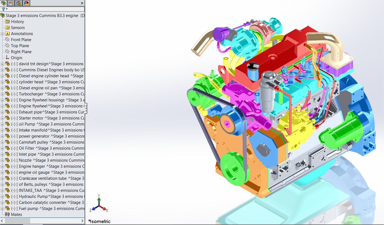Click the Right Plane item
The image size is (384, 225).
(21, 52)
